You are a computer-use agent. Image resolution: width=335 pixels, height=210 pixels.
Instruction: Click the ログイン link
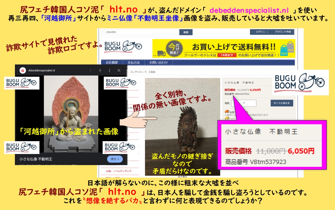pyautogui.click(x=260, y=32)
